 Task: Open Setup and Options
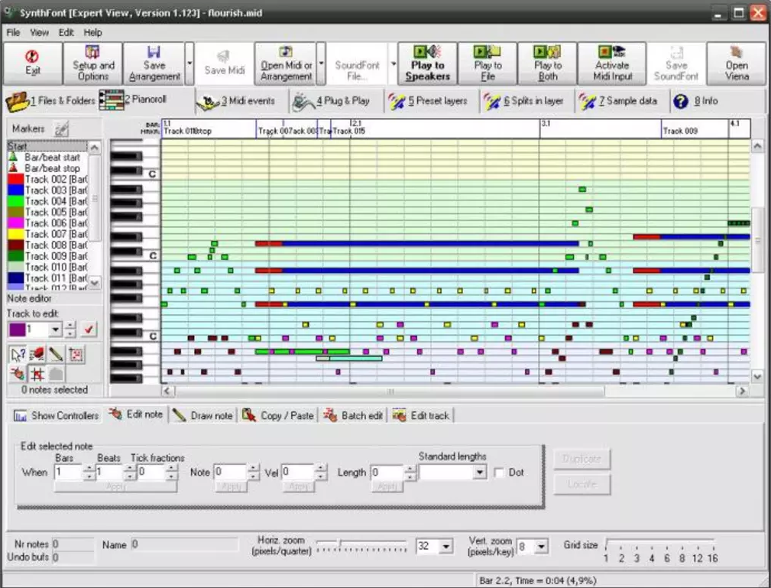pos(93,63)
